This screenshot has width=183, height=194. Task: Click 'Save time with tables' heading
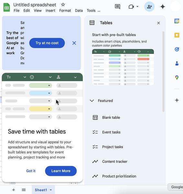37,132
